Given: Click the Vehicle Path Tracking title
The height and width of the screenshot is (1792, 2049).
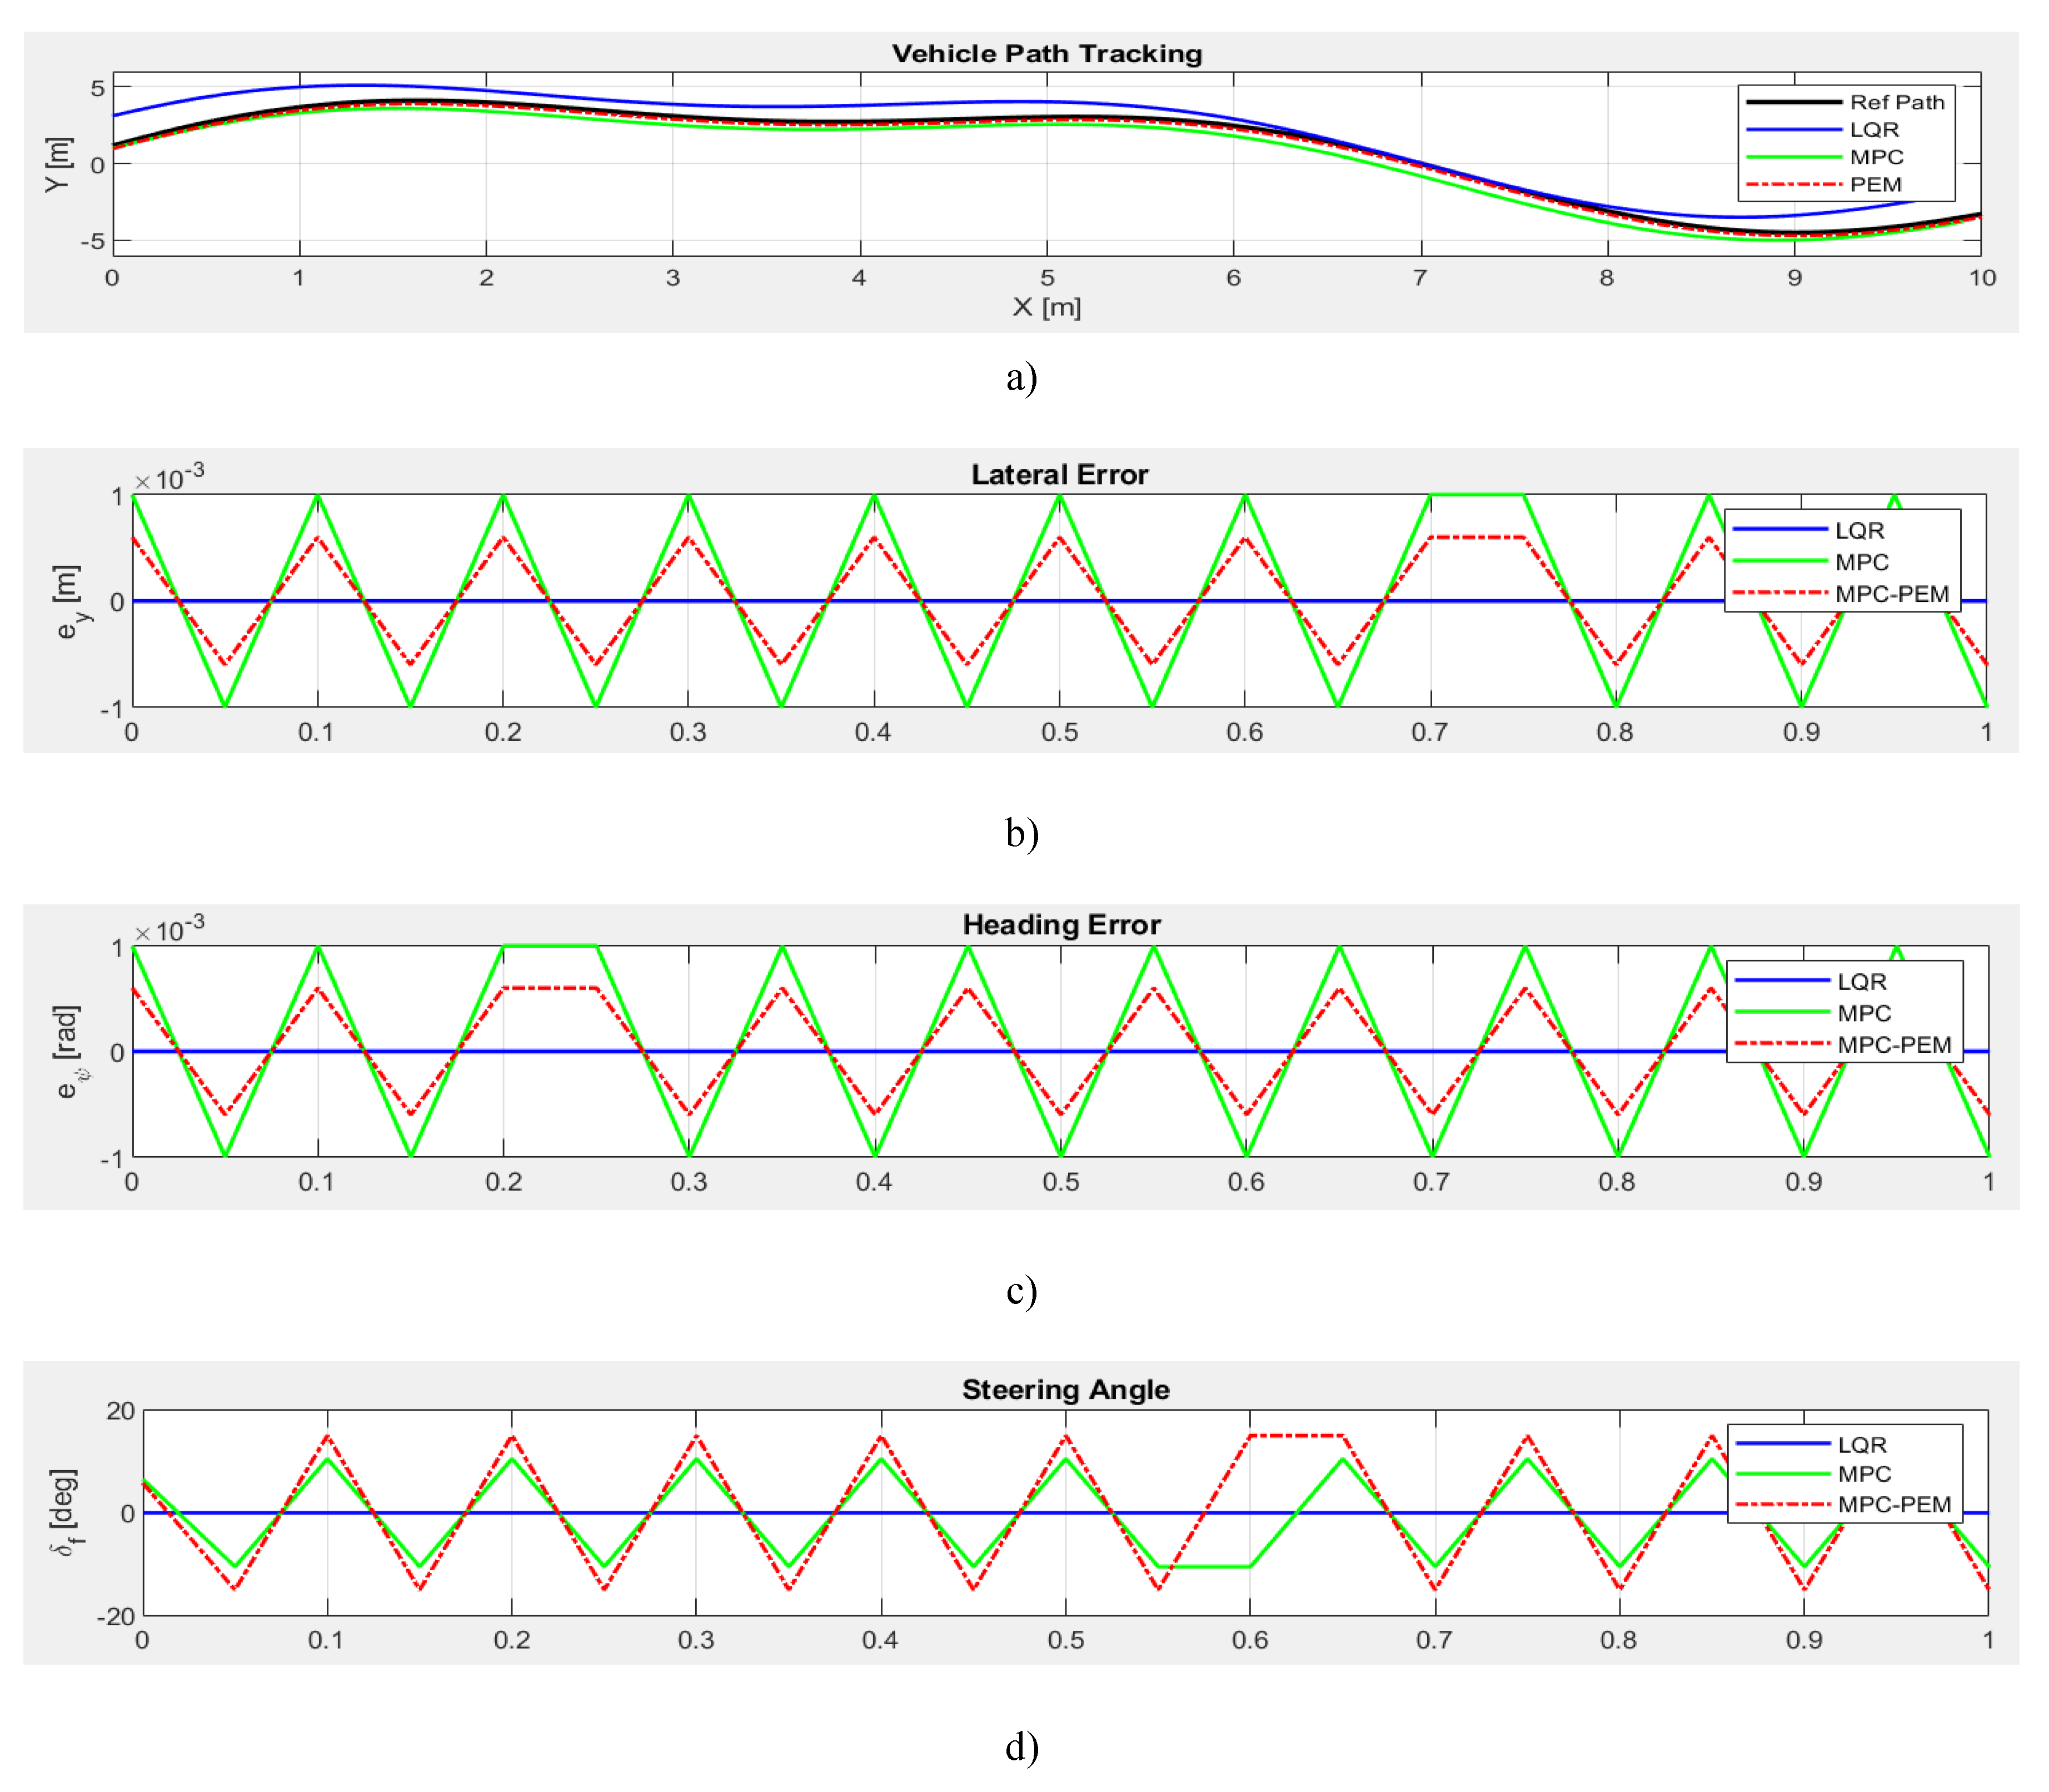Looking at the screenshot, I should pyautogui.click(x=1046, y=54).
